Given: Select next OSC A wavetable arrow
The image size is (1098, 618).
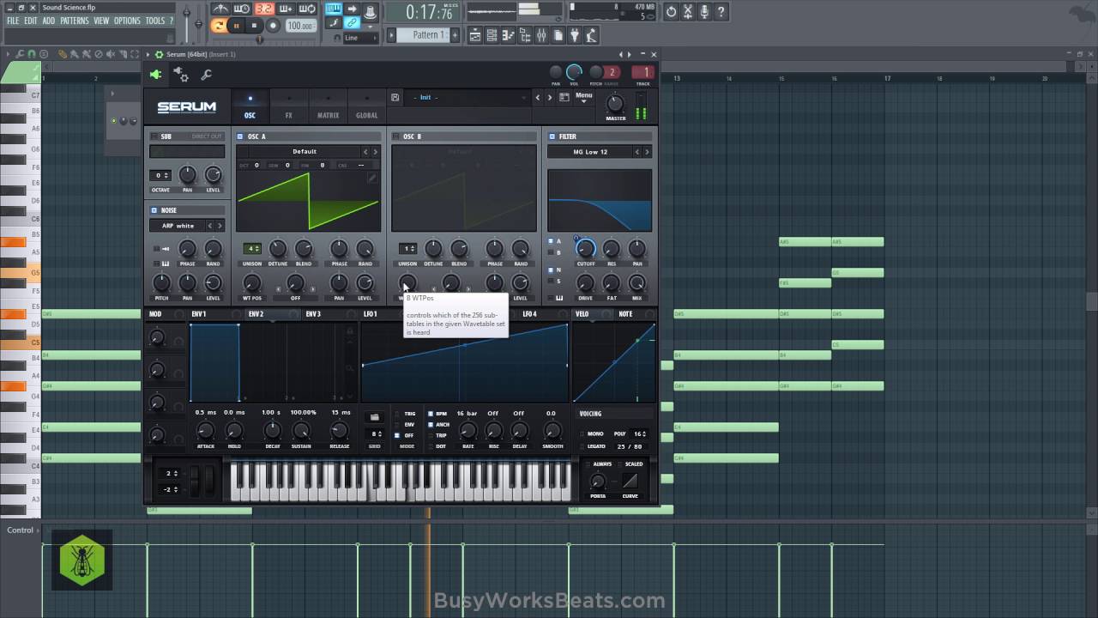Looking at the screenshot, I should [375, 152].
